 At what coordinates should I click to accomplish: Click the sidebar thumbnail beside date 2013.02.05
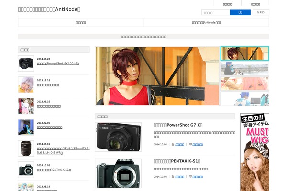[x=26, y=127]
